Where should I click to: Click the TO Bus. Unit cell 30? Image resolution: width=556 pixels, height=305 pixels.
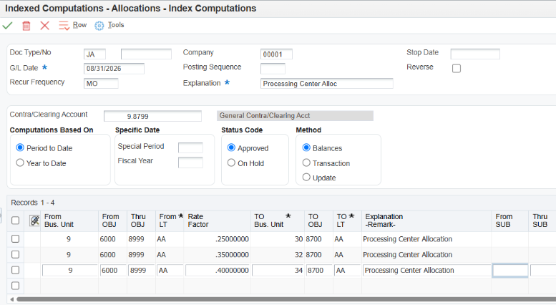click(278, 239)
